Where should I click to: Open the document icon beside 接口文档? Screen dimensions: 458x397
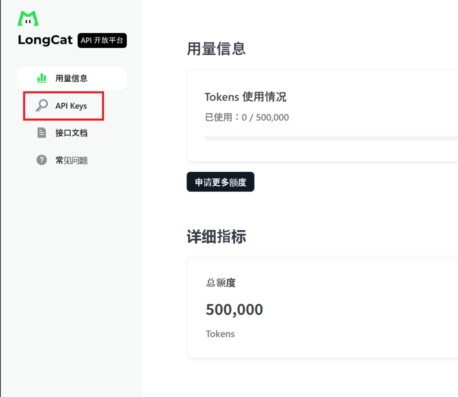(x=41, y=132)
